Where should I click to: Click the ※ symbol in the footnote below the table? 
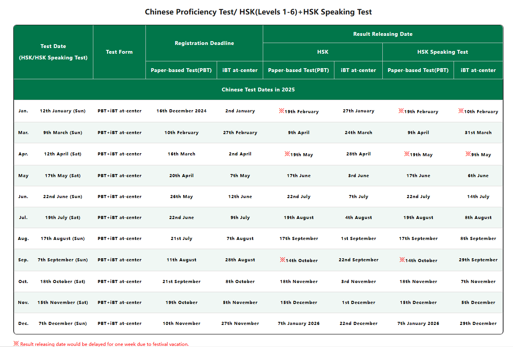(x=16, y=344)
